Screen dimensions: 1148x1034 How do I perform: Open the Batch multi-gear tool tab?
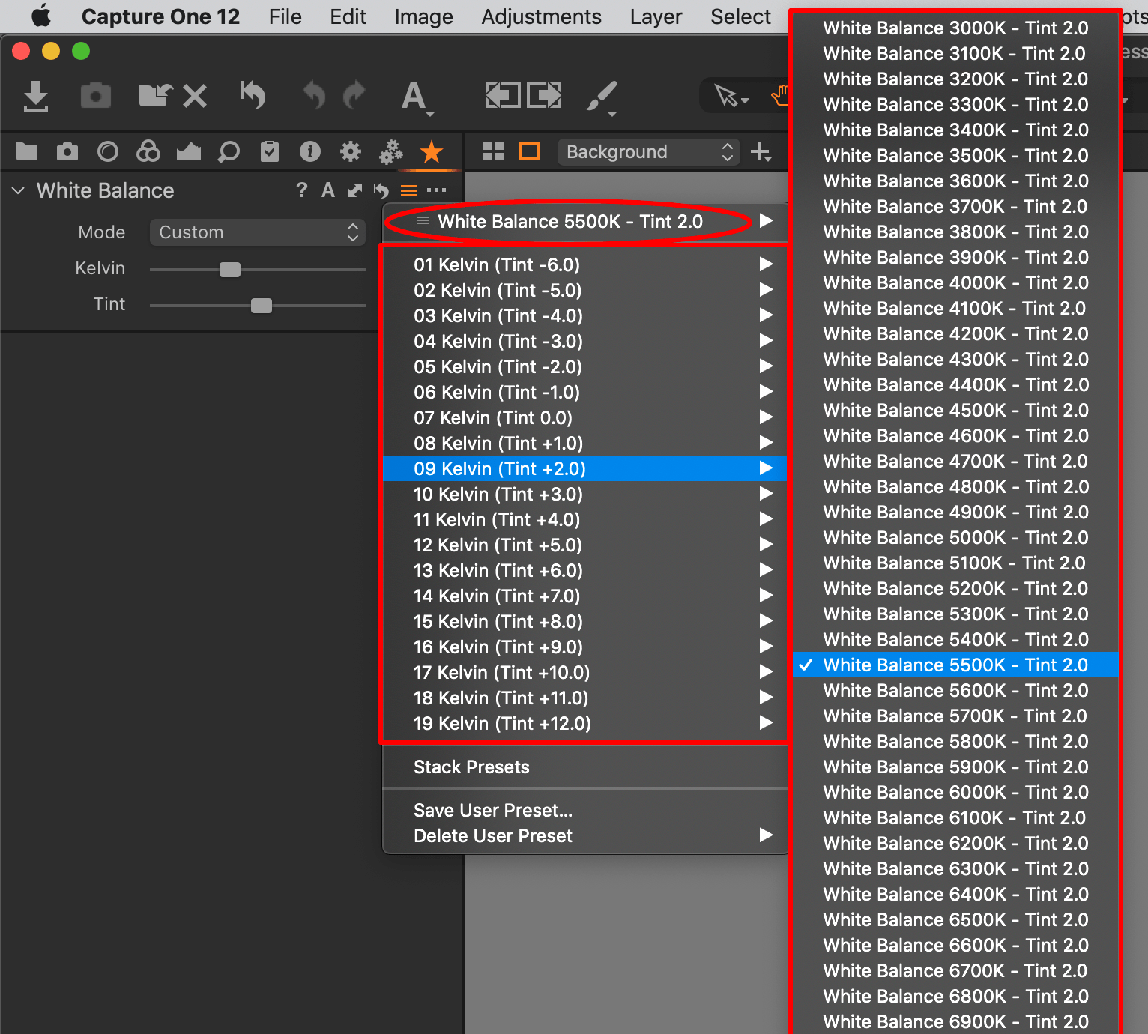point(391,152)
